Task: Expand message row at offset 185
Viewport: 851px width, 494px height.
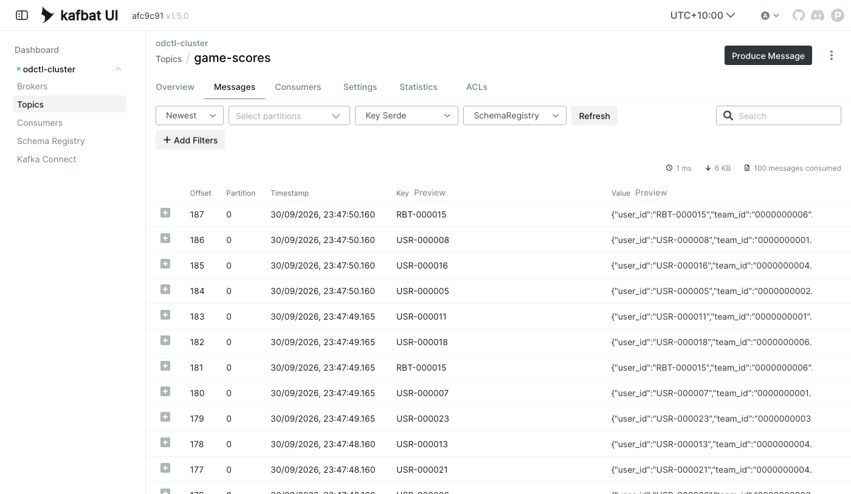Action: pyautogui.click(x=165, y=264)
